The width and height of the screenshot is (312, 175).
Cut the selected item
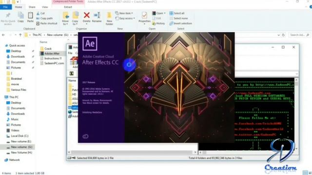click(40, 13)
